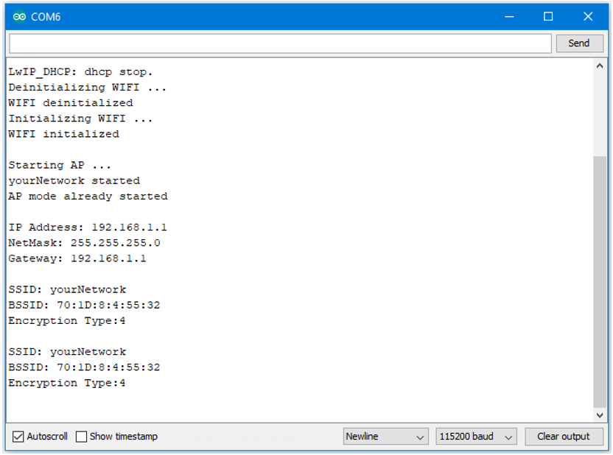The image size is (613, 455).
Task: Click the first 'Encryption Type:4' line
Action: pyautogui.click(x=67, y=321)
